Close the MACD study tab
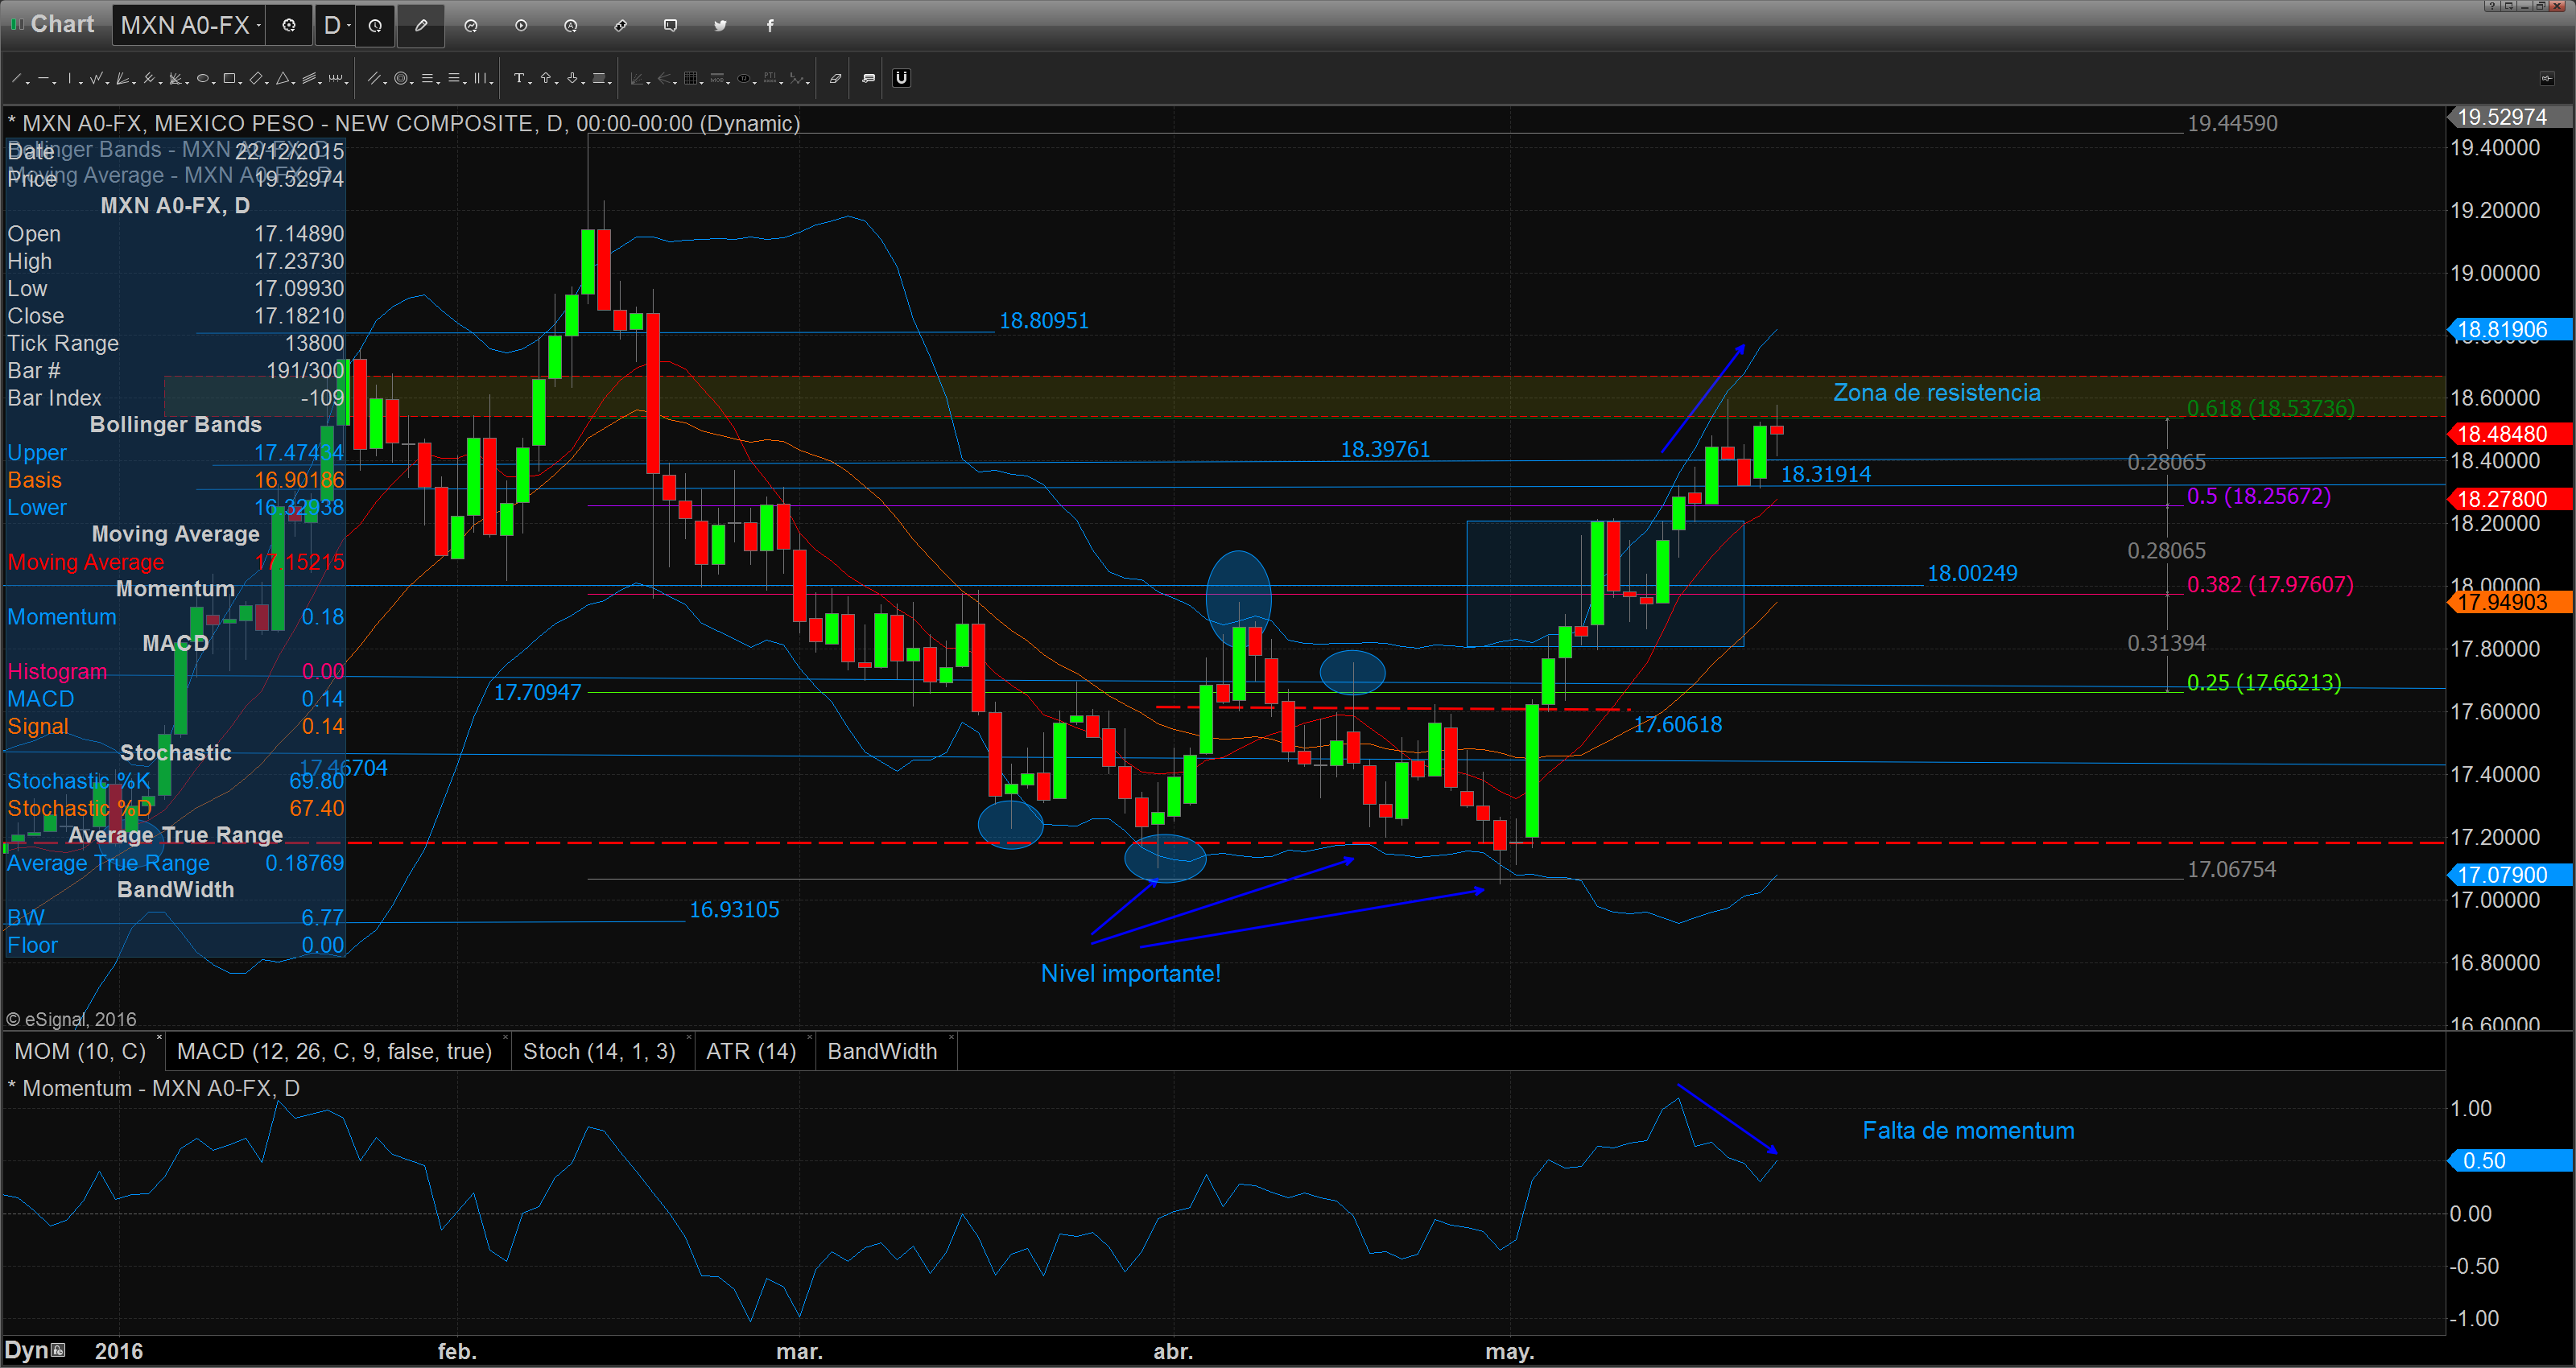The width and height of the screenshot is (2576, 1368). tap(505, 1038)
